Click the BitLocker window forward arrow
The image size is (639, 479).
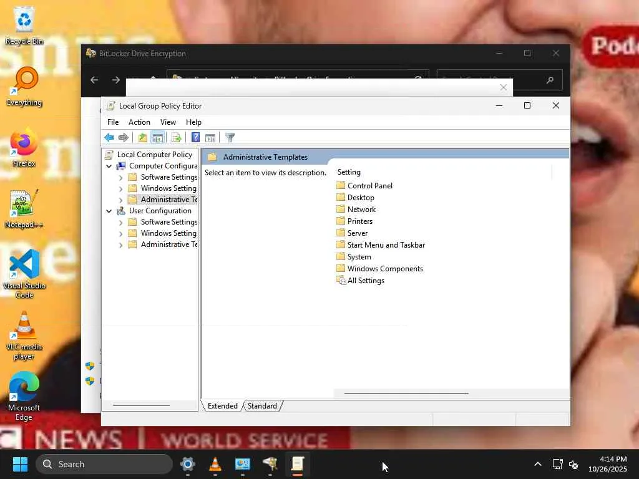click(115, 80)
